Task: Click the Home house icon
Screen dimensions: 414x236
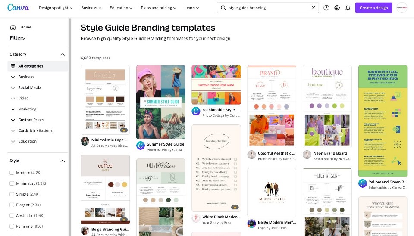Action: click(13, 27)
